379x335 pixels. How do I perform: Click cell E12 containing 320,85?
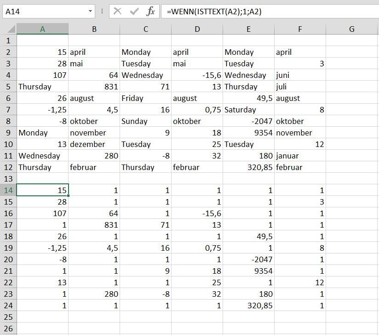coord(249,167)
